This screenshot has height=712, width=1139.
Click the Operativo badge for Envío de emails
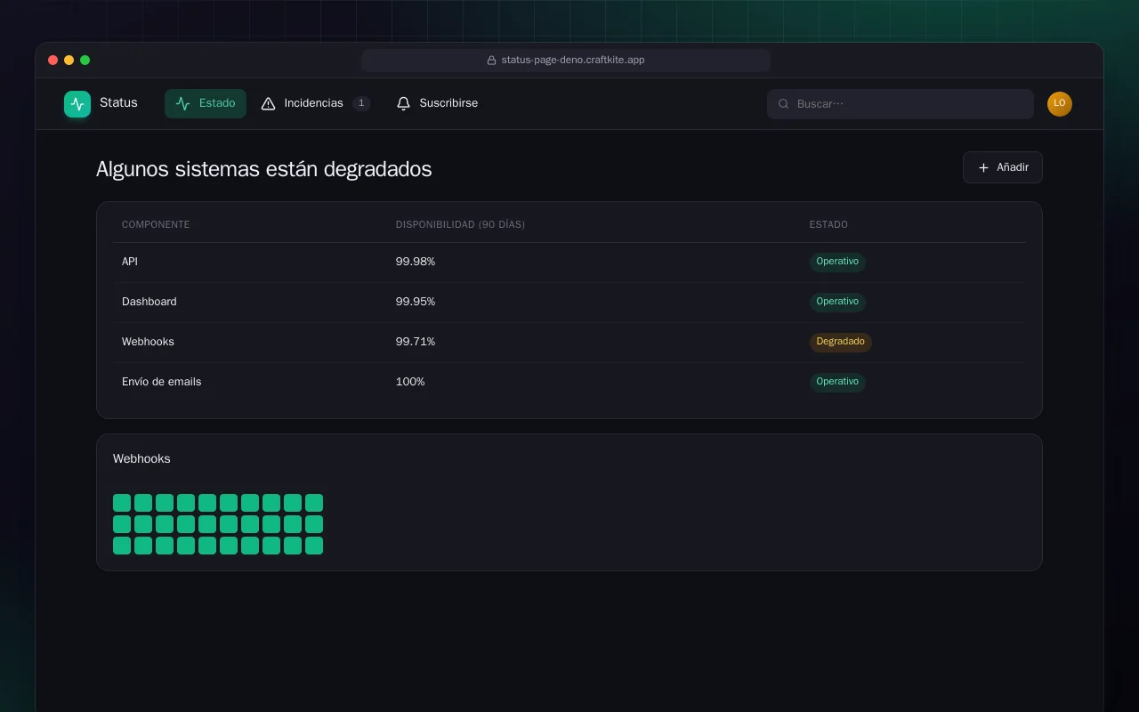(837, 382)
